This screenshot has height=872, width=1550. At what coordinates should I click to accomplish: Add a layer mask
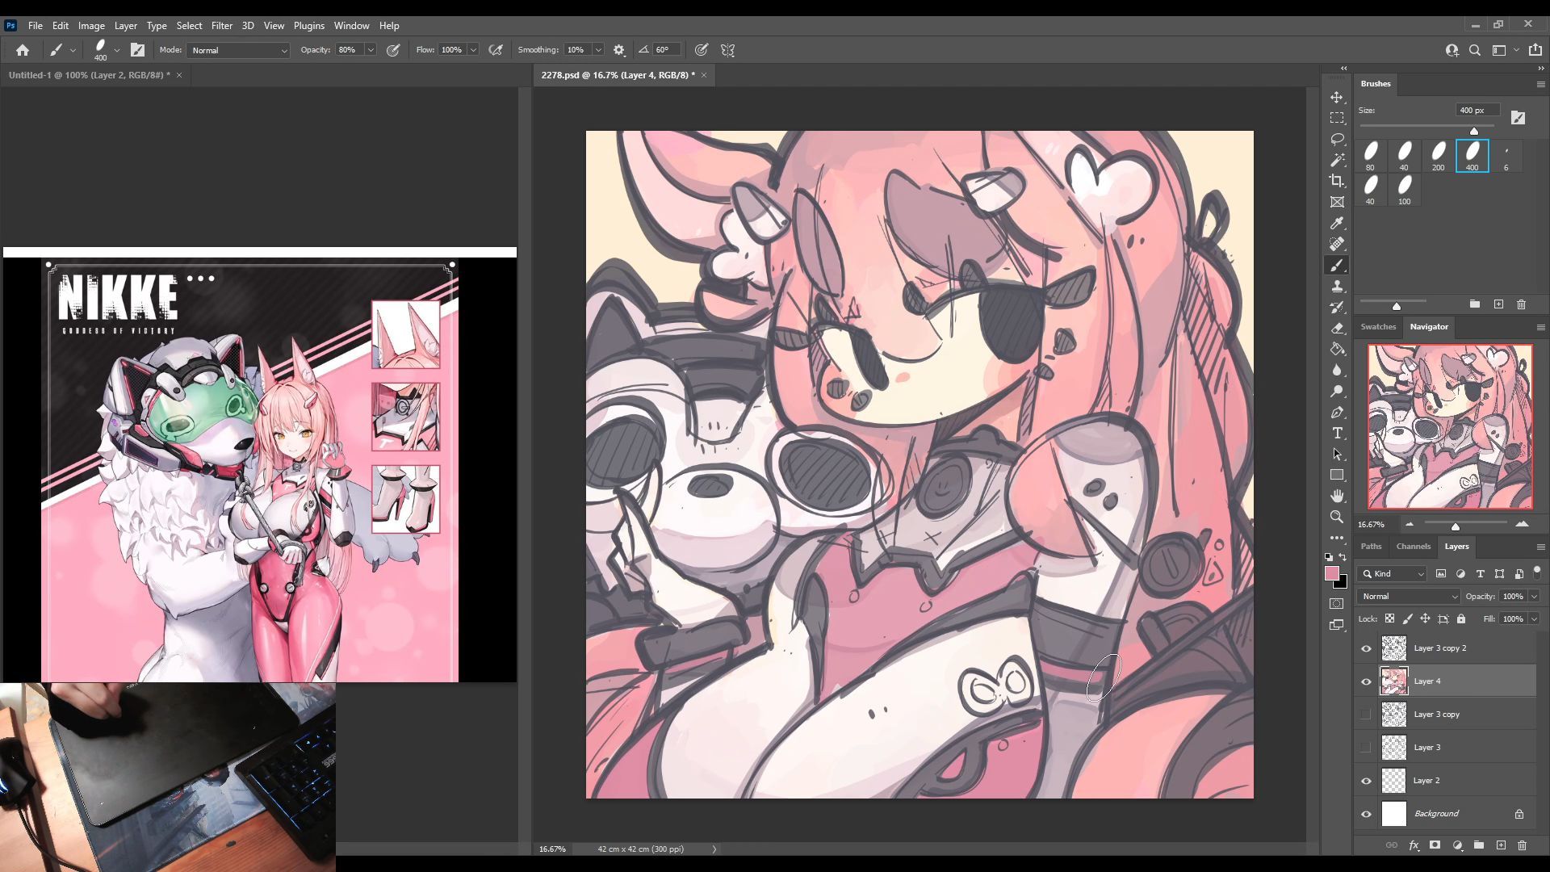coord(1435,845)
